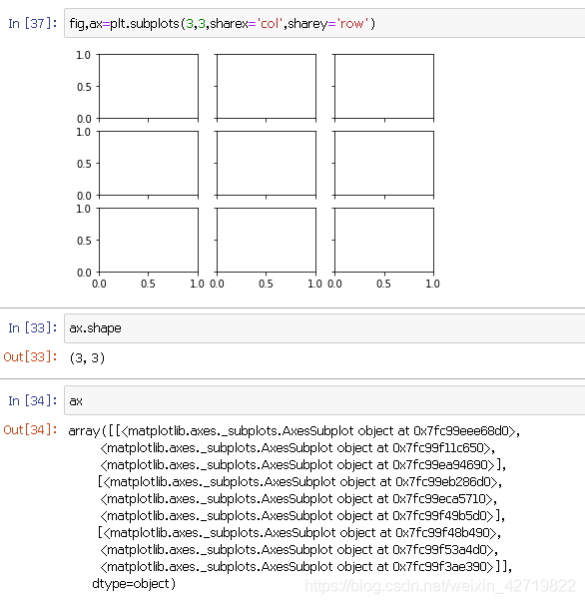Viewport: 585px width, 604px height.
Task: Click the output line ending 0x7fc99f48b490
Action: point(299,533)
